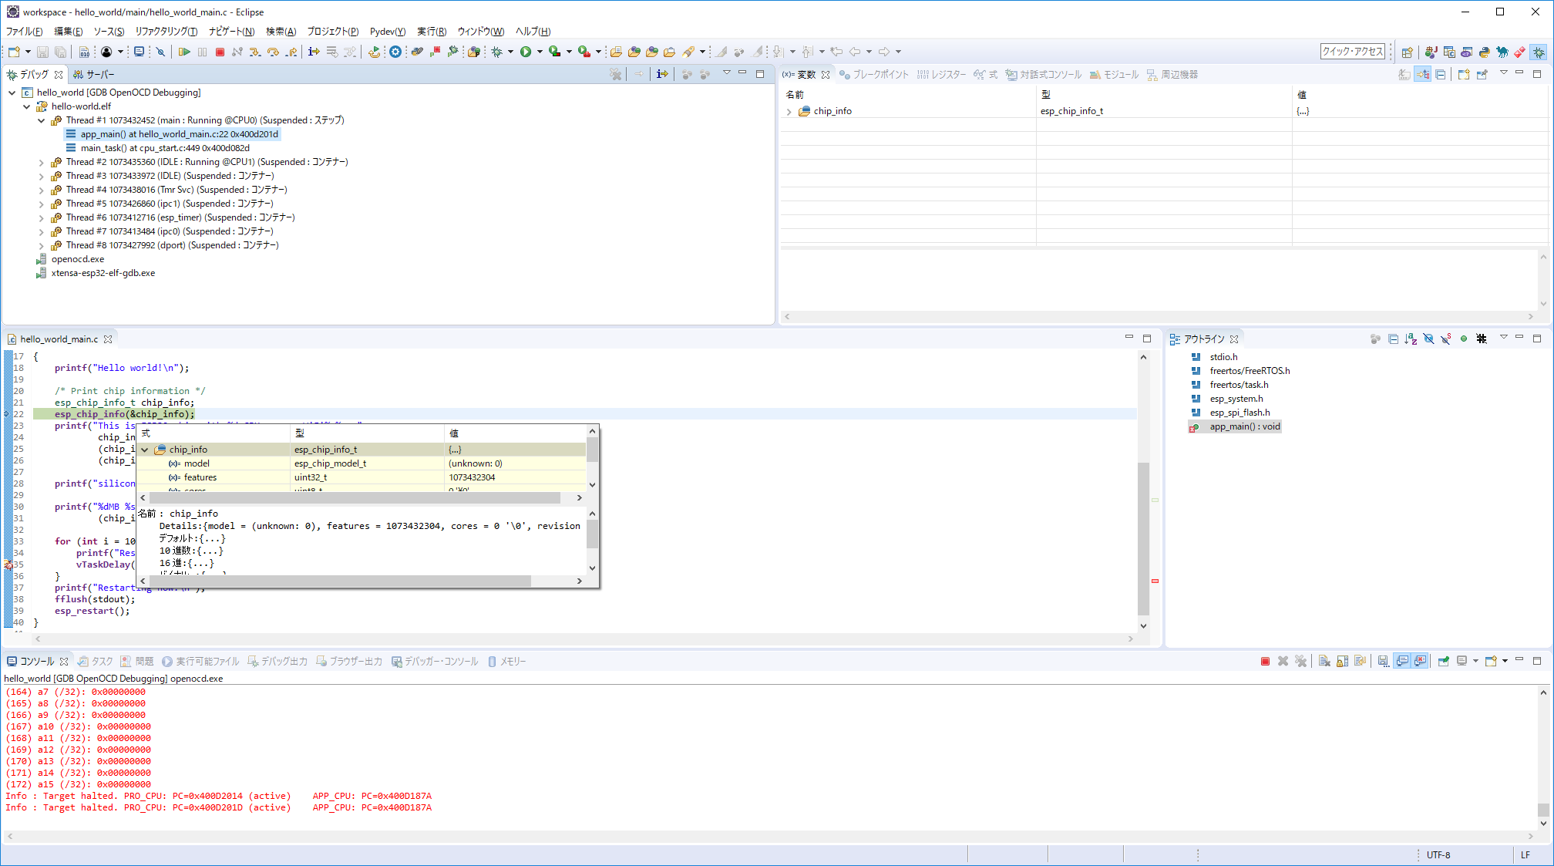1554x866 pixels.
Task: Click the Step Over toolbar icon
Action: pyautogui.click(x=273, y=52)
